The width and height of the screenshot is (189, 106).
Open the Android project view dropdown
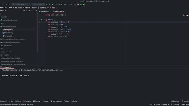[3, 11]
